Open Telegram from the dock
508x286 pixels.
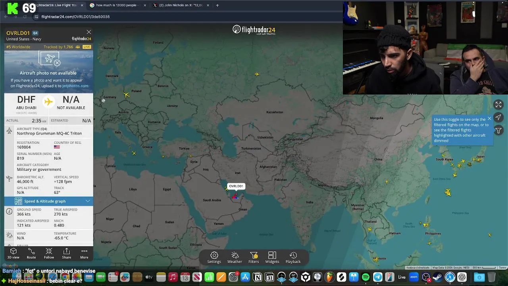tap(378, 277)
